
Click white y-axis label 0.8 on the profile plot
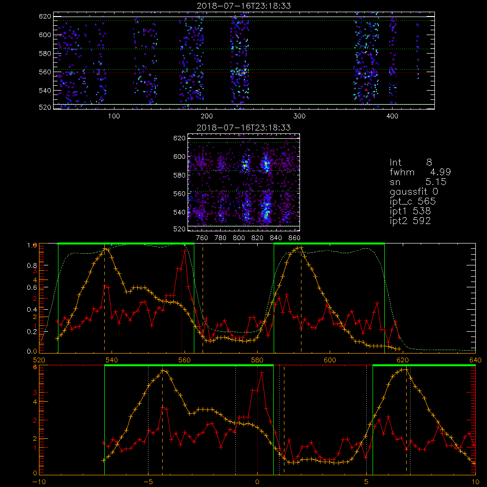coord(32,265)
